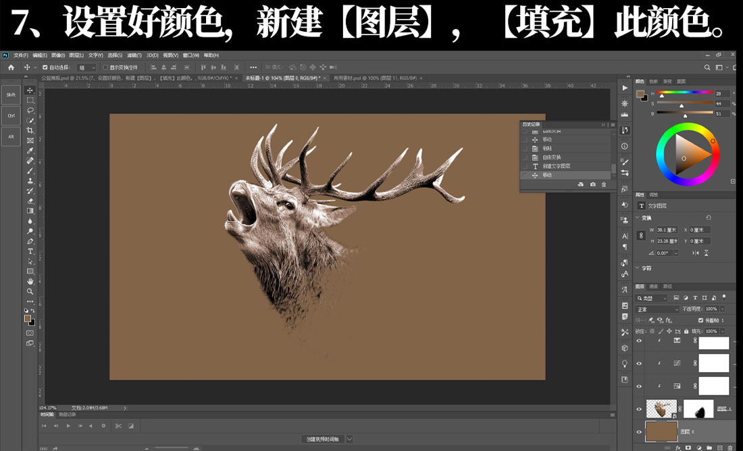Click the more options ellipsis in options bar
This screenshot has width=743, height=451.
253,68
